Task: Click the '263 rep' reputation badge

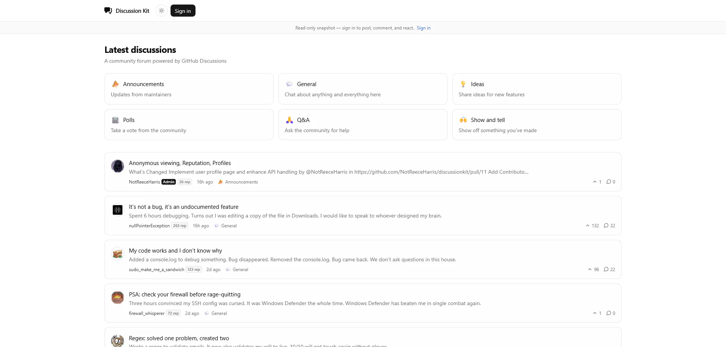Action: [180, 226]
